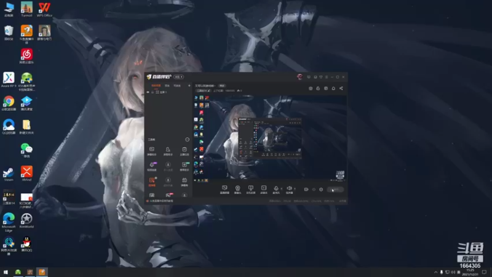Open the Axure RP 9 desktop shortcut
492x277 pixels.
click(9, 80)
